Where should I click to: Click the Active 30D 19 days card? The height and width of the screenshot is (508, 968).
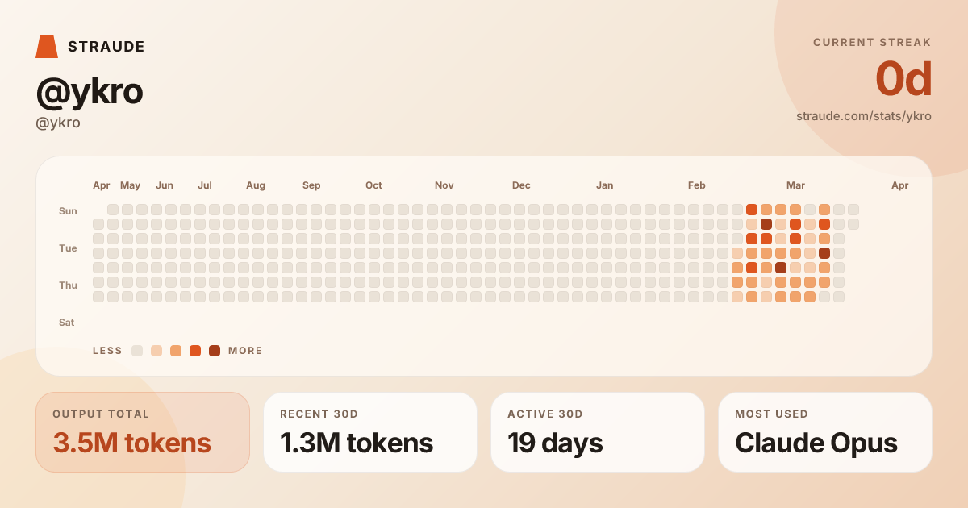tap(598, 432)
